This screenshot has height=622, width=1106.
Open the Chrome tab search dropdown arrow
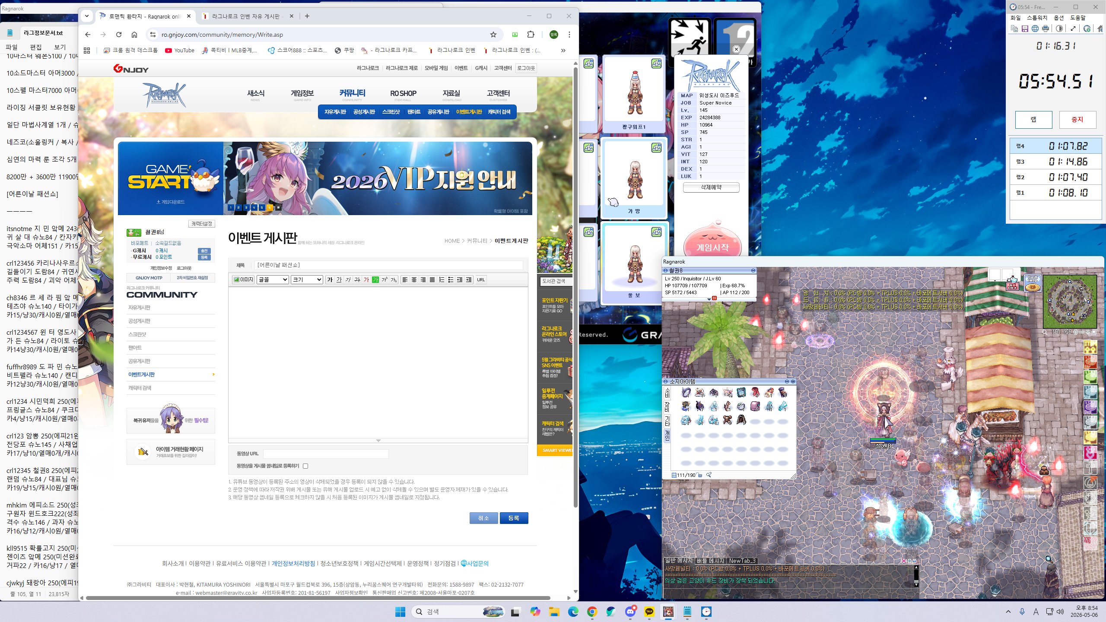point(87,16)
